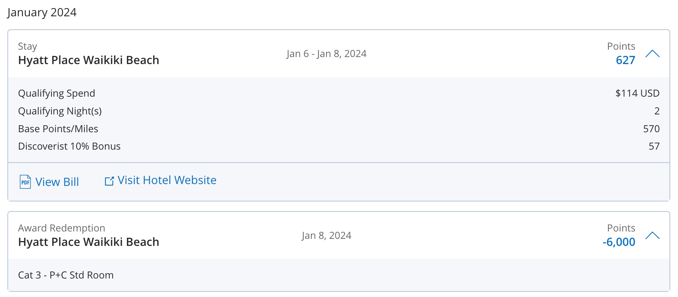This screenshot has width=678, height=297.
Task: Click the $114 USD amount
Action: tap(637, 93)
